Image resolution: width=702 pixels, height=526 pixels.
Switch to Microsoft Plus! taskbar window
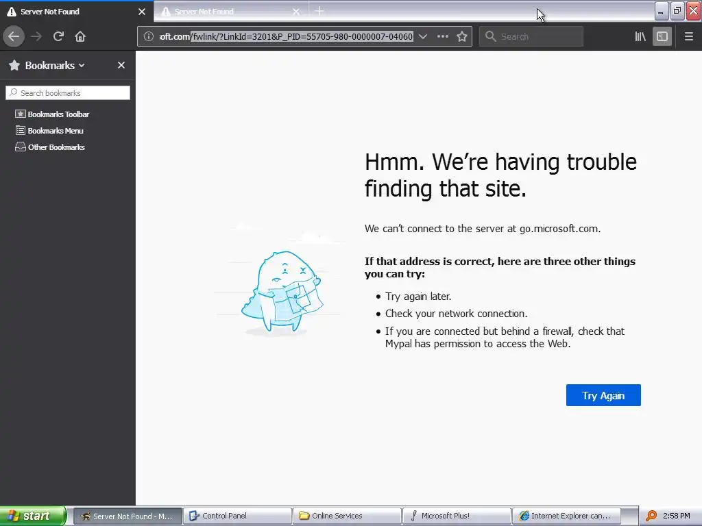point(457,516)
